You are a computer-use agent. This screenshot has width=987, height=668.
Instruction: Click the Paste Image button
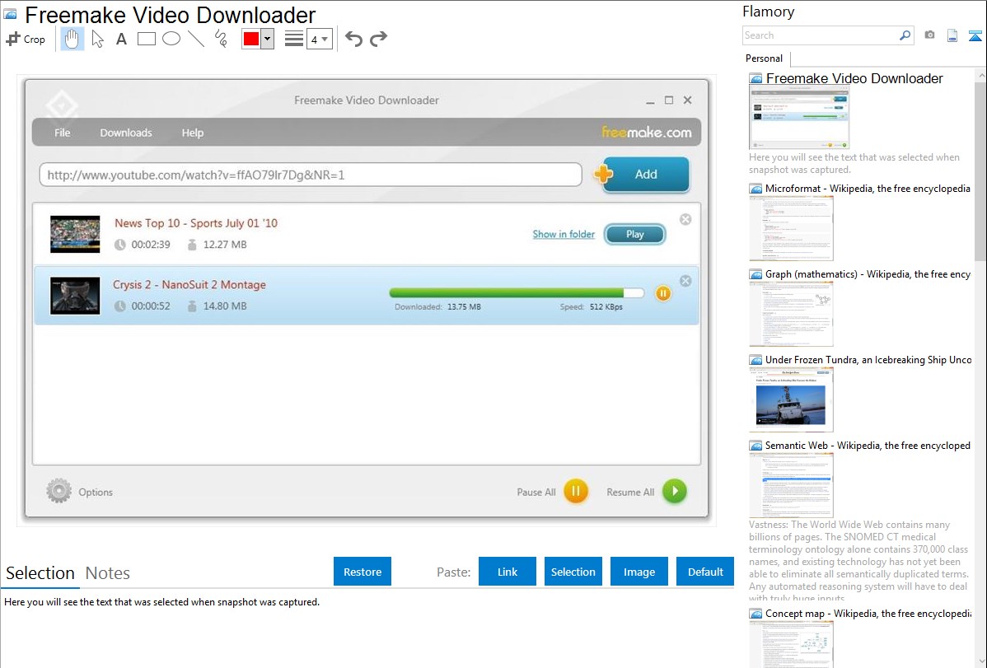point(639,572)
